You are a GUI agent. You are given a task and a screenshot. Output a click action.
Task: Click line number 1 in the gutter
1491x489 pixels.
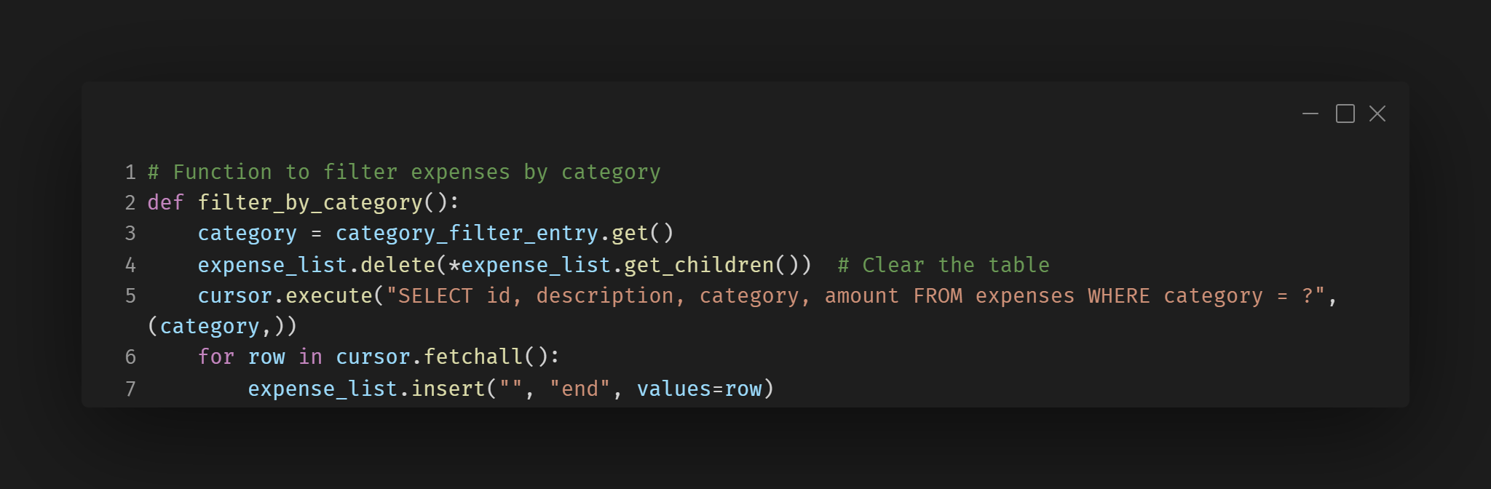130,172
